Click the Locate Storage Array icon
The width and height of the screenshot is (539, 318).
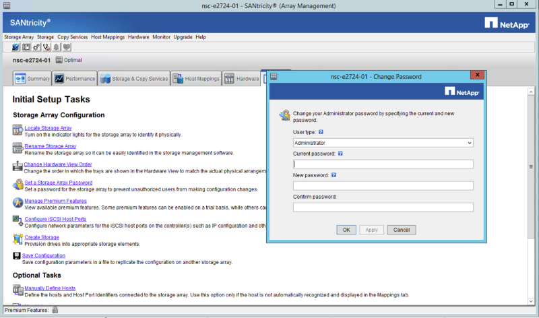(x=18, y=129)
